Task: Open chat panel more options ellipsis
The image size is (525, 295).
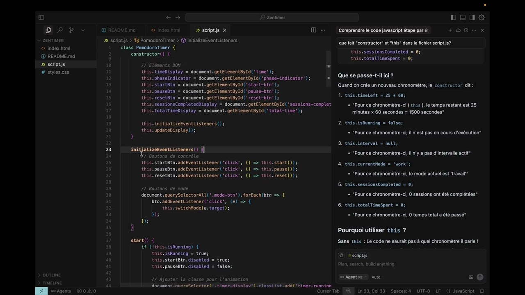Action: click(x=474, y=30)
